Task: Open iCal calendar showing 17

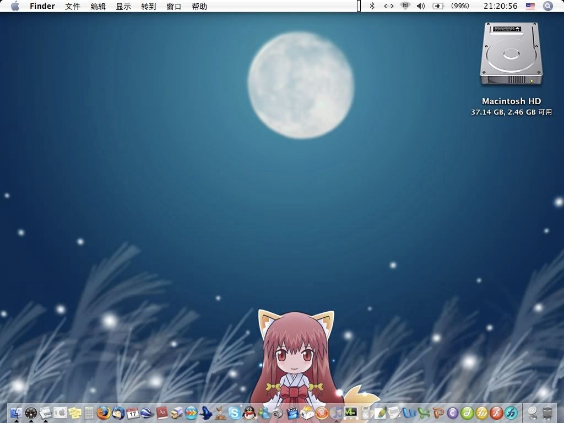Action: pyautogui.click(x=133, y=413)
